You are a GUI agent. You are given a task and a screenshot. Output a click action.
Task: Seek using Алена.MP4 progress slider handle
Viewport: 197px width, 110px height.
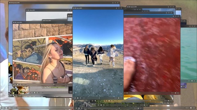54,85
